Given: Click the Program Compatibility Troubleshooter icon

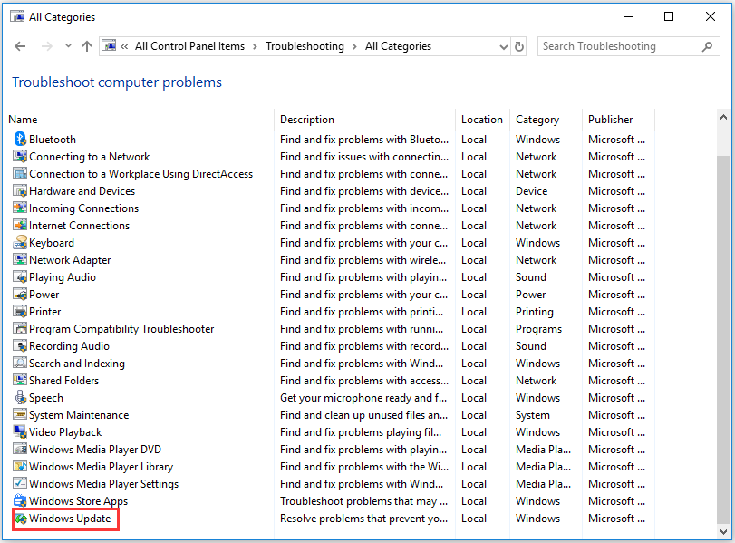Looking at the screenshot, I should click(20, 328).
